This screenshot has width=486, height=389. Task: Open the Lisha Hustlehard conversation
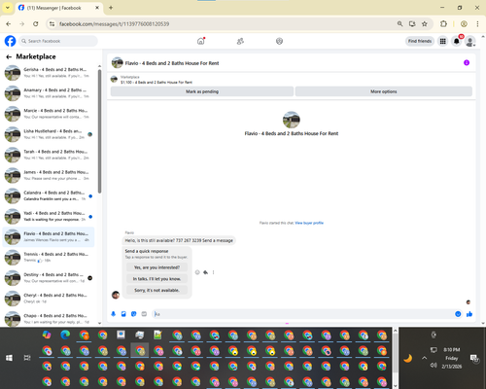(x=49, y=134)
